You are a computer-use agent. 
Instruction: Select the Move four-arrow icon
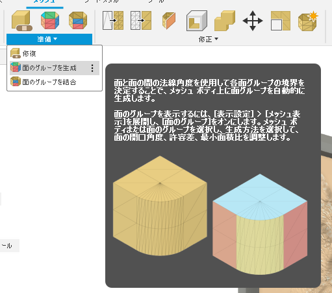coord(253,21)
